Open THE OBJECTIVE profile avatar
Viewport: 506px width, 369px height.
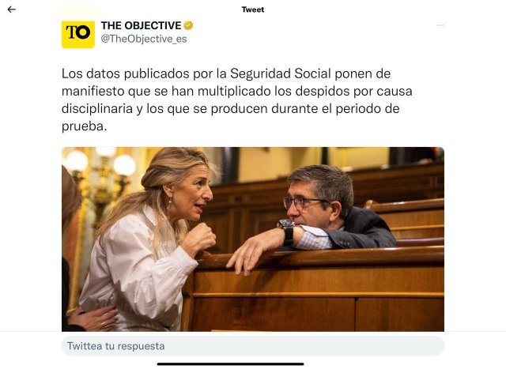pos(78,32)
